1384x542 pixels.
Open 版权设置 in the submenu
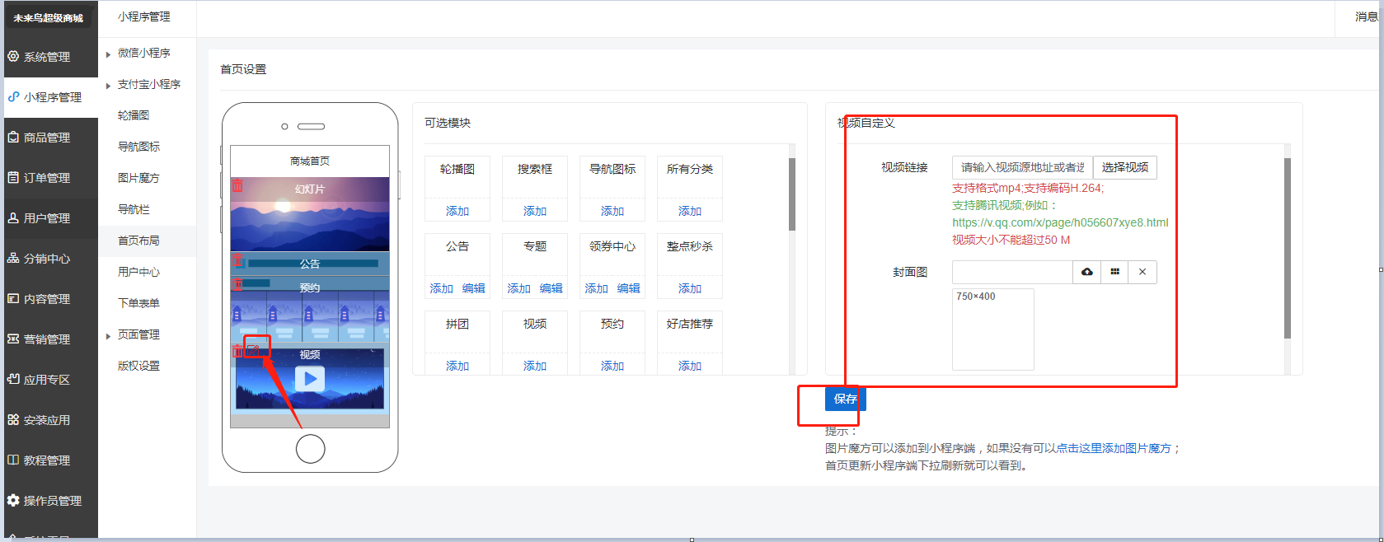pyautogui.click(x=139, y=366)
